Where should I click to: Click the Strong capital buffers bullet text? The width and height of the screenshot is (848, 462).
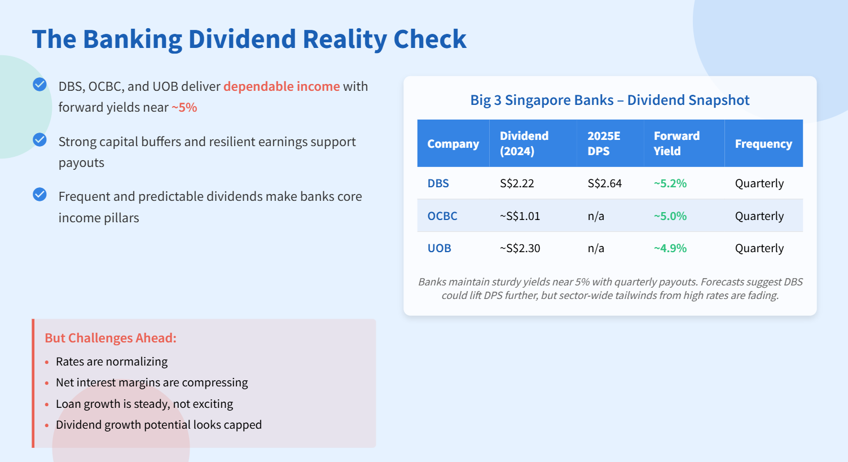pyautogui.click(x=207, y=152)
